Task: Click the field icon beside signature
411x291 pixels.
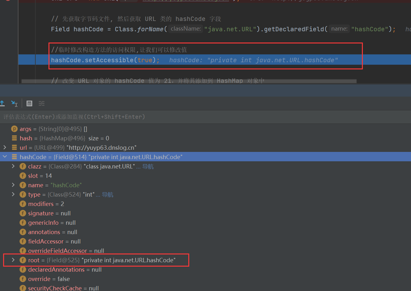Action: 23,213
